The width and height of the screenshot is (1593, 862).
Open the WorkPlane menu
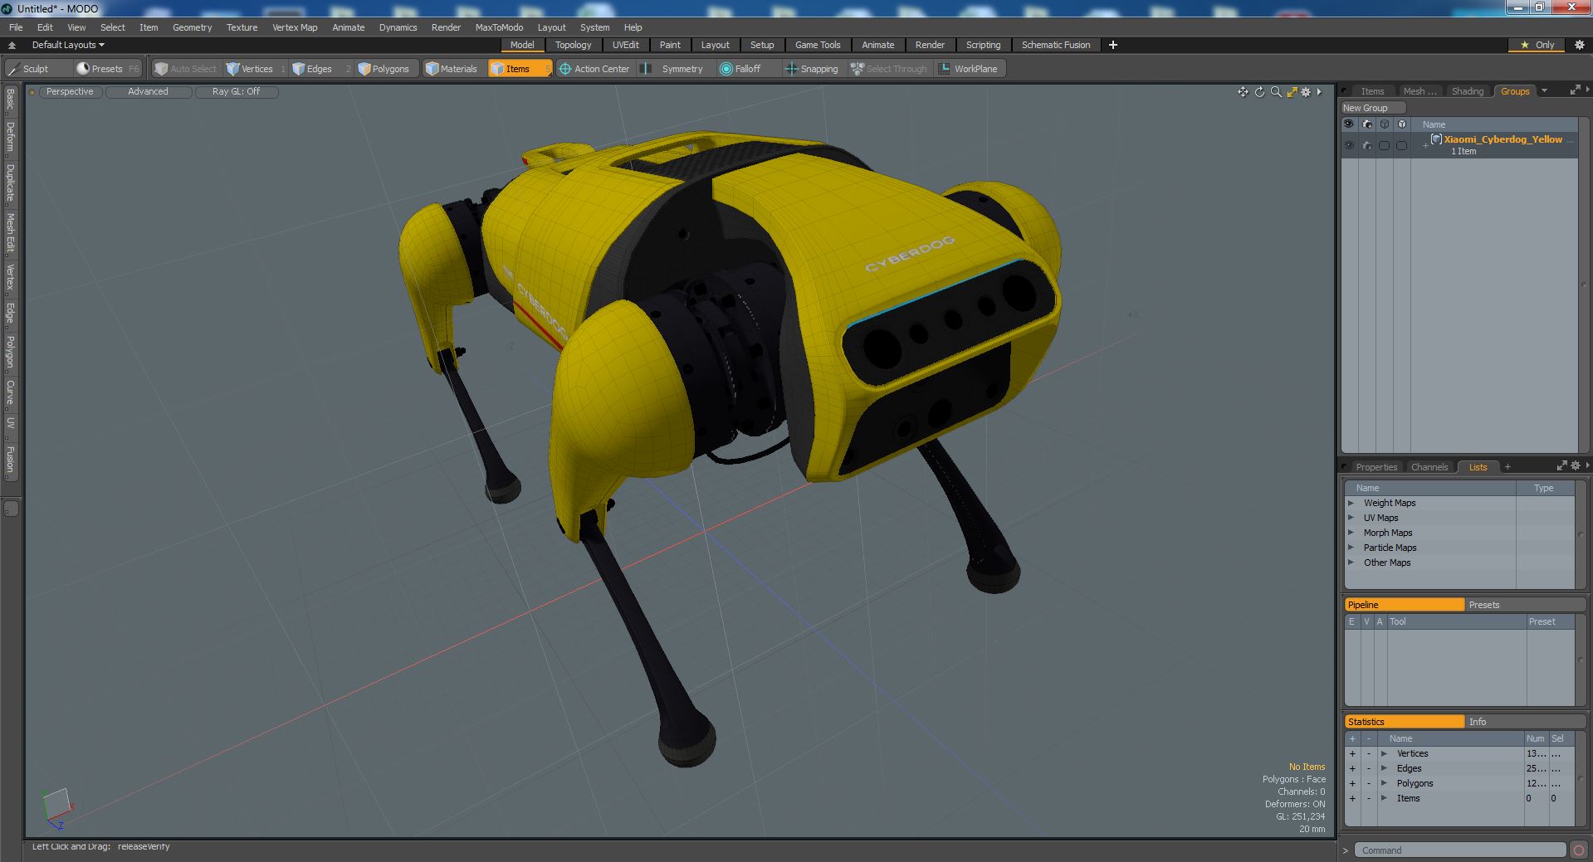[x=970, y=69]
